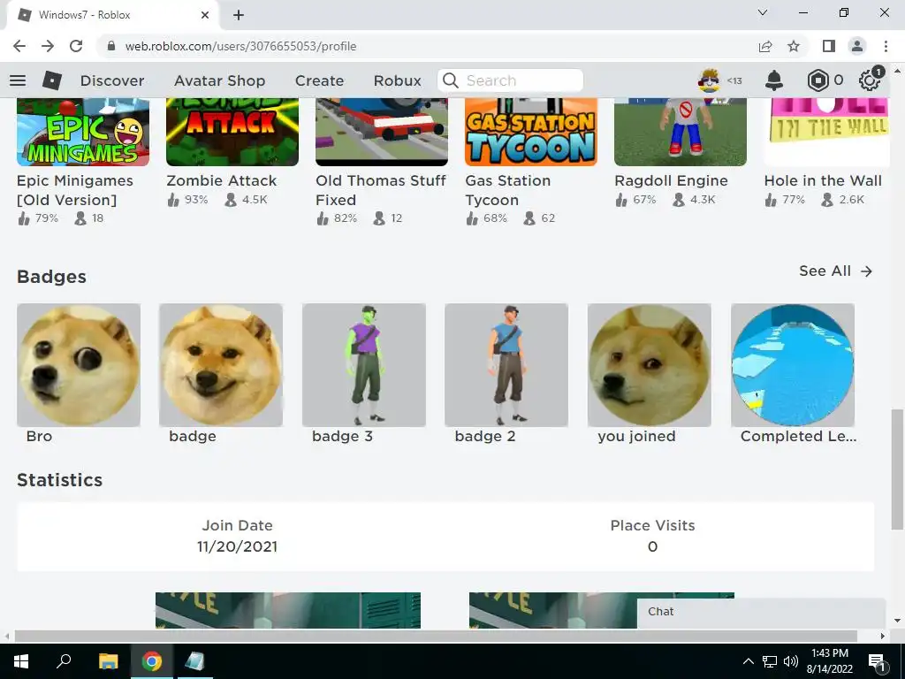Open the settings gear icon
This screenshot has width=905, height=679.
click(x=870, y=80)
